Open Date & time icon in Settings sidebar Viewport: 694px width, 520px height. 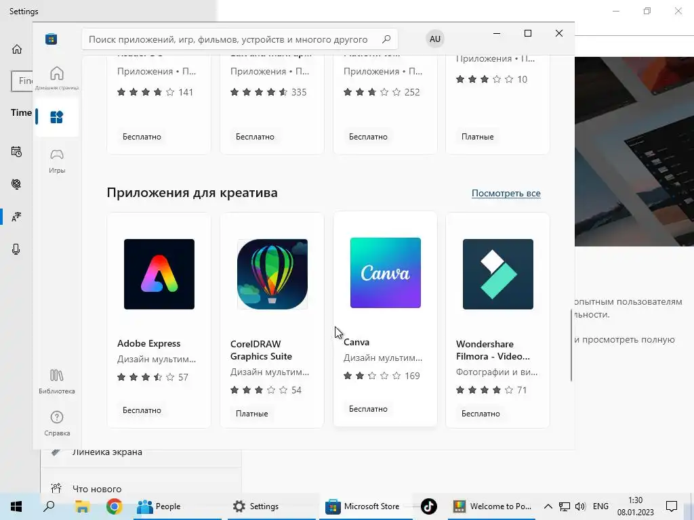tap(16, 152)
